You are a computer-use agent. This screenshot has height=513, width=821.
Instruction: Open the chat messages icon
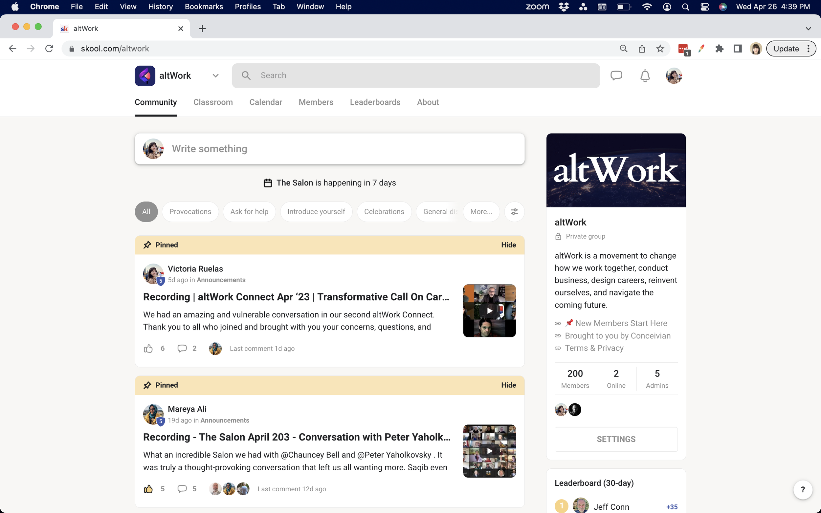[x=616, y=75]
